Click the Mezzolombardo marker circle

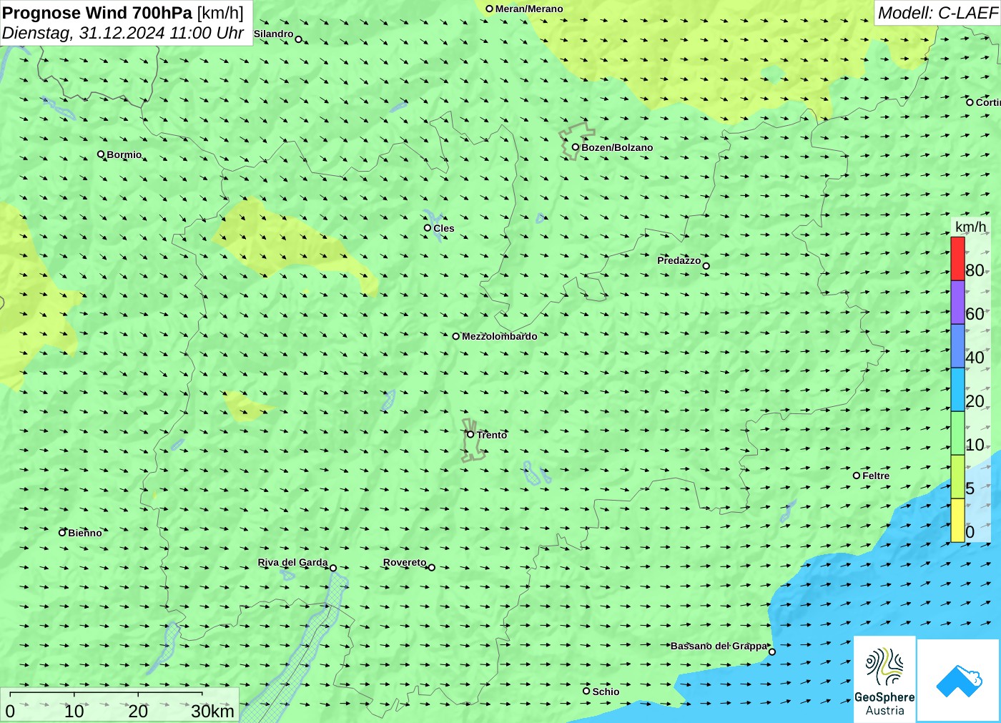click(x=456, y=335)
